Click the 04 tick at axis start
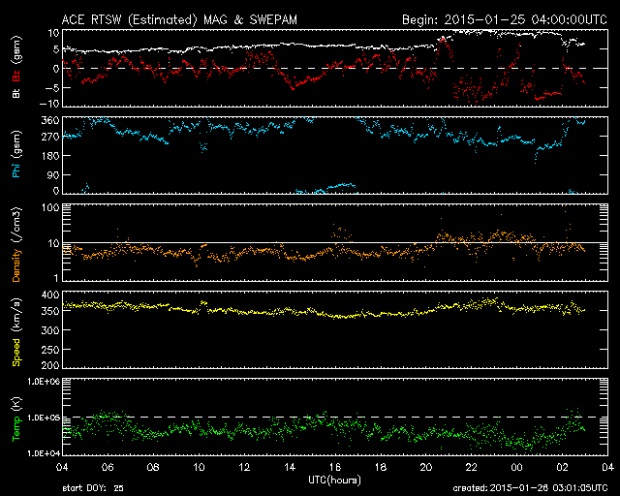620x496 pixels. [62, 467]
